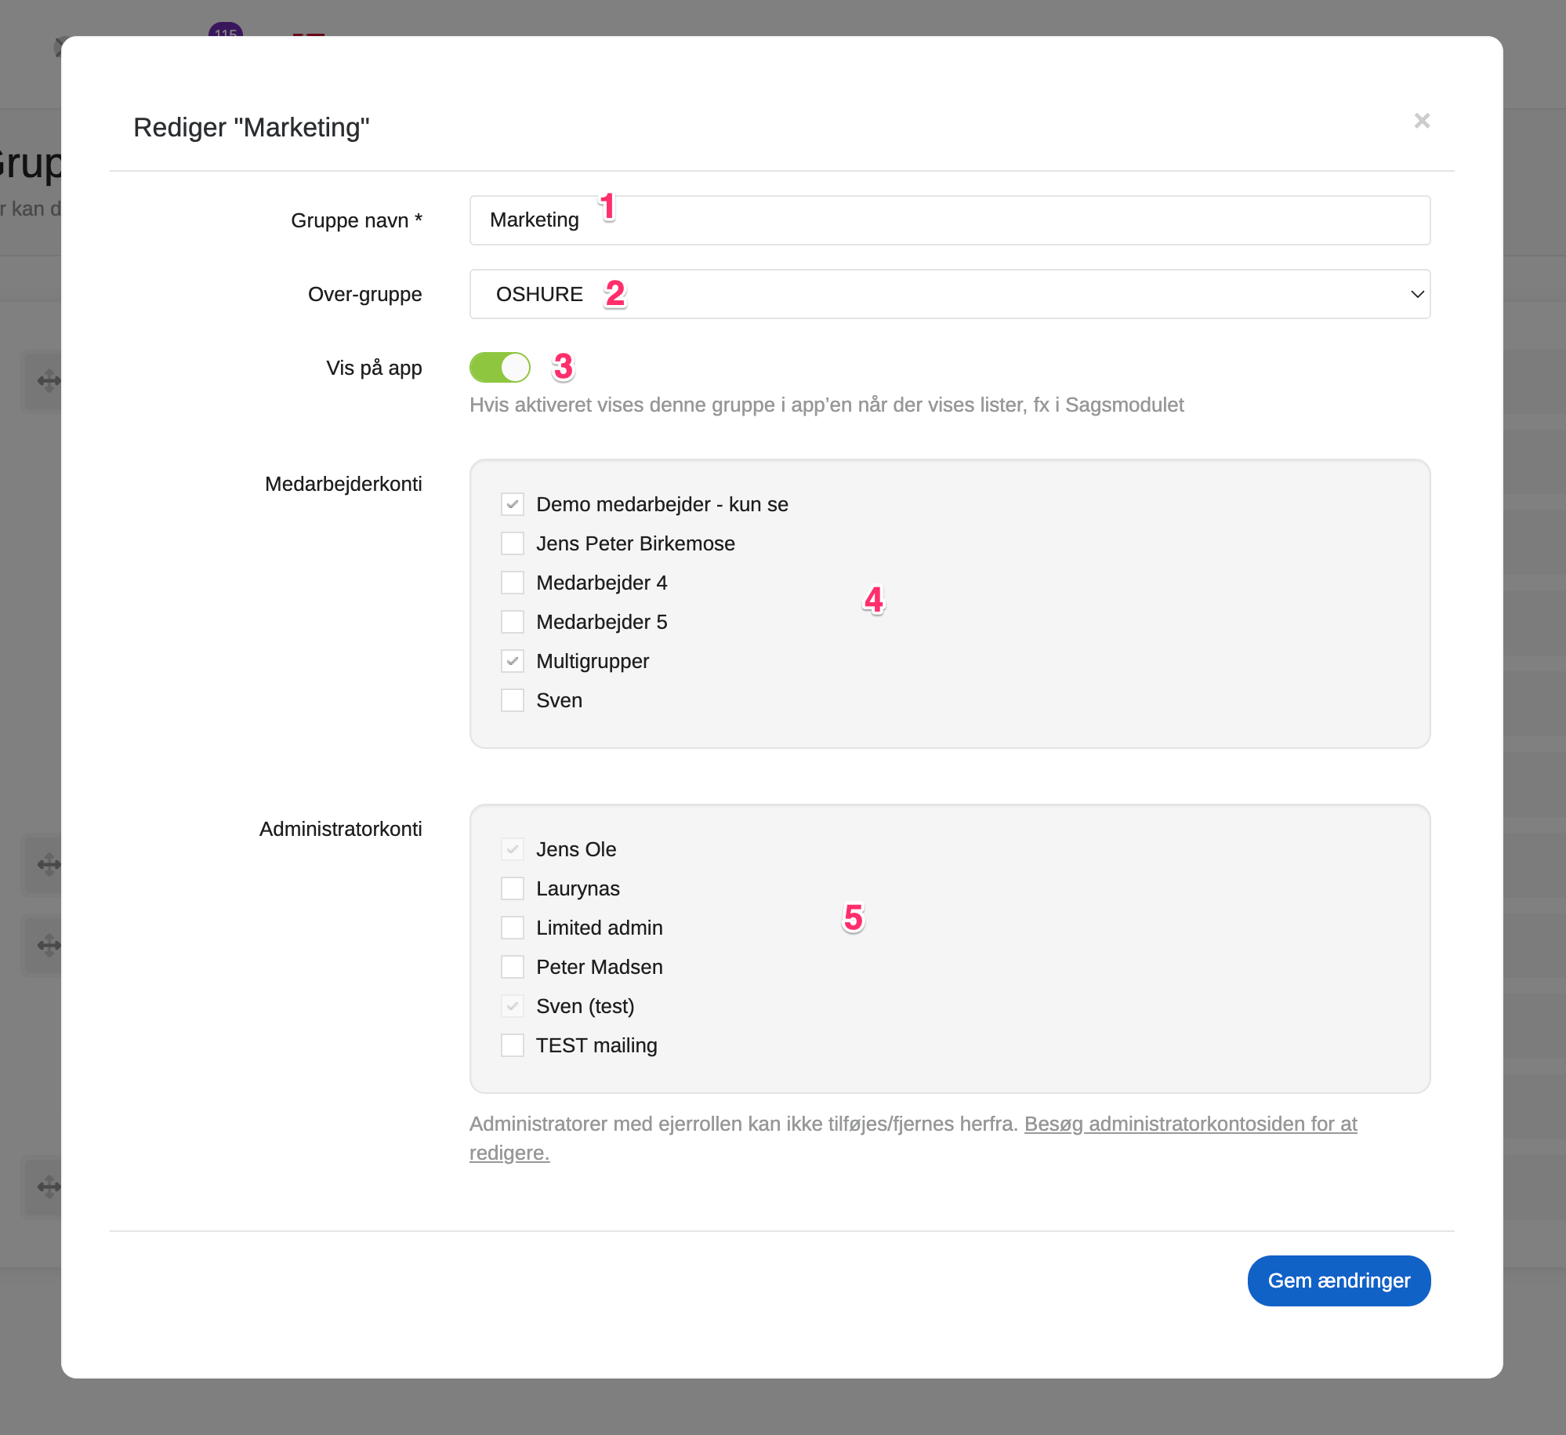Viewport: 1566px width, 1435px height.
Task: Check Jens Peter Birkemose checkbox
Action: click(x=513, y=543)
